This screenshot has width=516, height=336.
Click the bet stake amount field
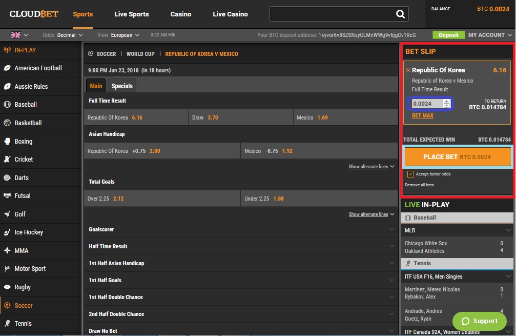click(x=427, y=104)
